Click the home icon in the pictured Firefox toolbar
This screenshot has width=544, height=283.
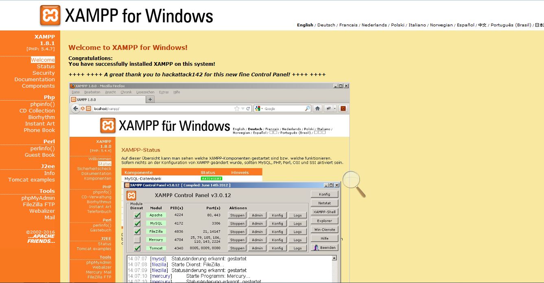[x=317, y=108]
